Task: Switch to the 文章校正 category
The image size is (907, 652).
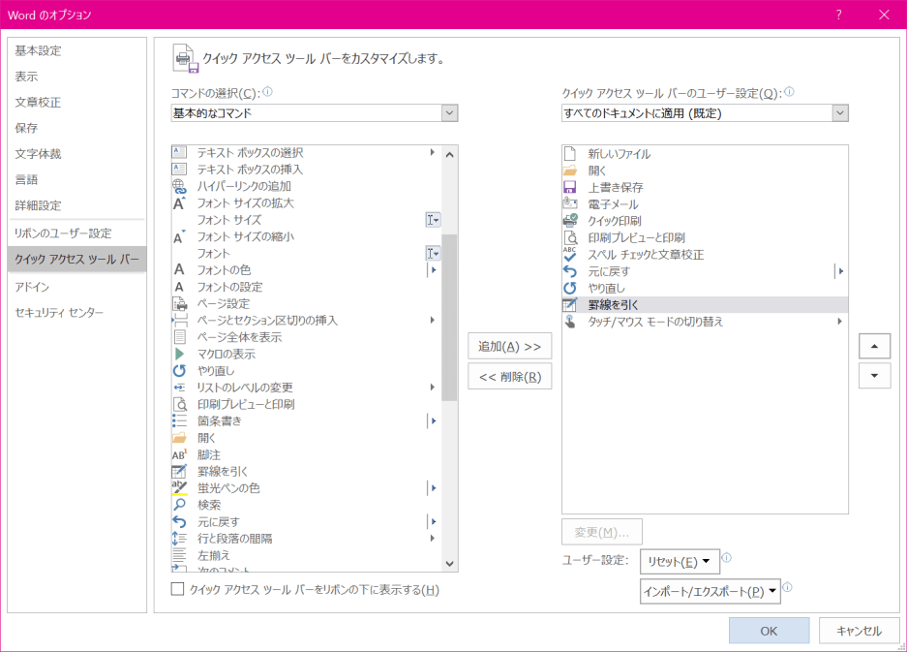Action: click(38, 103)
